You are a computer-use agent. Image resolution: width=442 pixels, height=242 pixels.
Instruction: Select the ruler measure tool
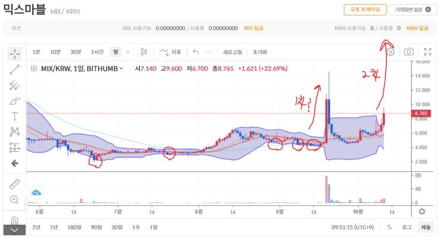point(14,184)
